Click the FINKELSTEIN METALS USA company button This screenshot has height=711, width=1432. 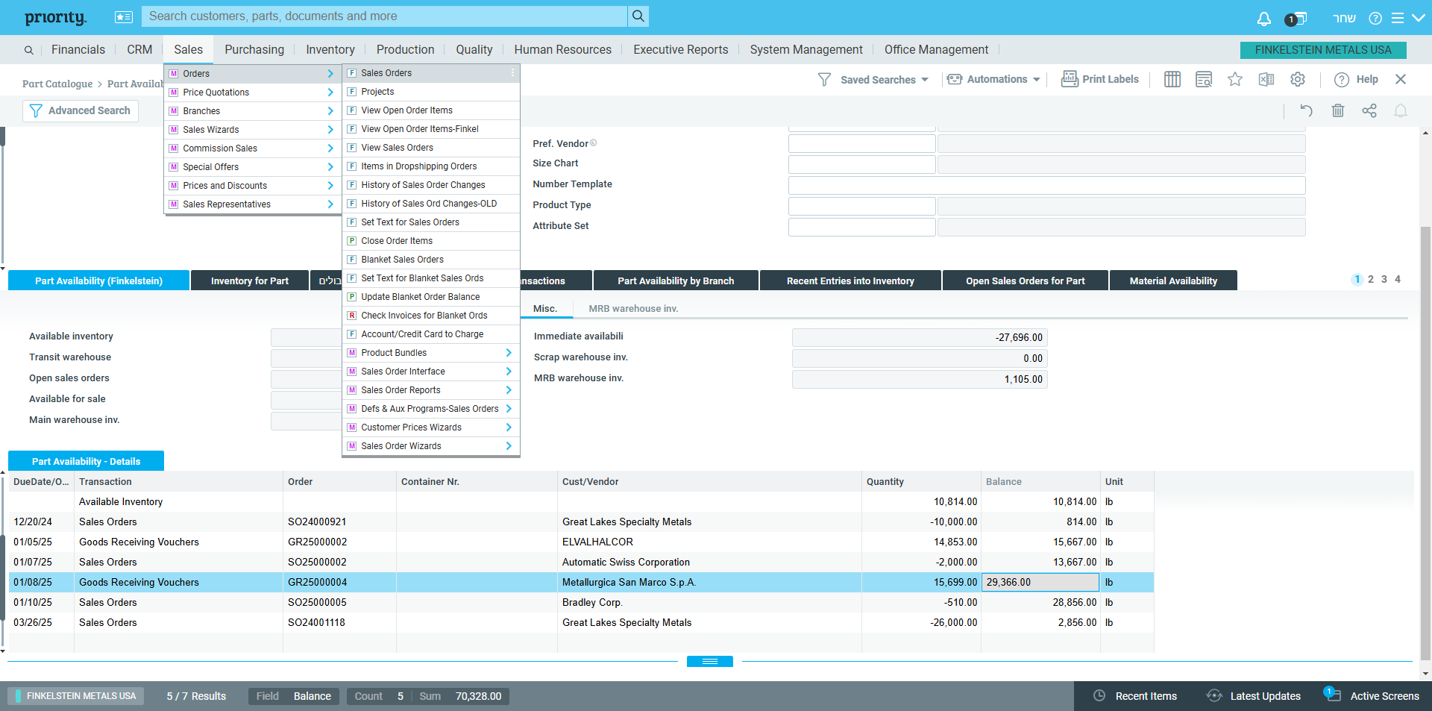click(x=1323, y=49)
